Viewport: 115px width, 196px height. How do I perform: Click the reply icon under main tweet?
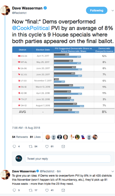(x=14, y=146)
